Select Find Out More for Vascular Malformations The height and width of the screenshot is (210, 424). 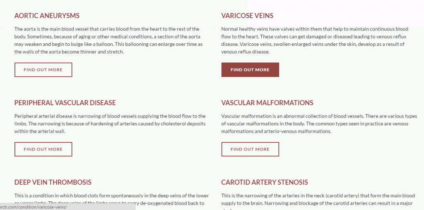click(x=250, y=149)
